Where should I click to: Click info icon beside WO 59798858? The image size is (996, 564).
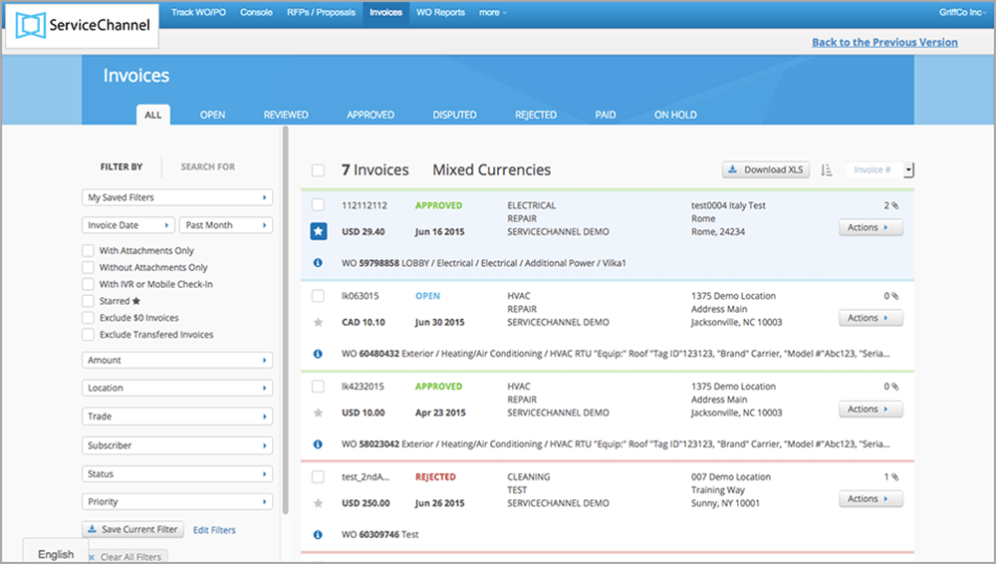pos(318,263)
